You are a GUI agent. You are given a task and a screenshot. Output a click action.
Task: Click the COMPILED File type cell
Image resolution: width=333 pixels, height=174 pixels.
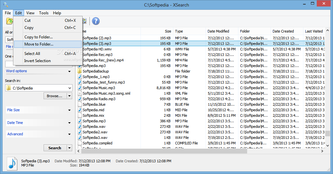coord(186,143)
